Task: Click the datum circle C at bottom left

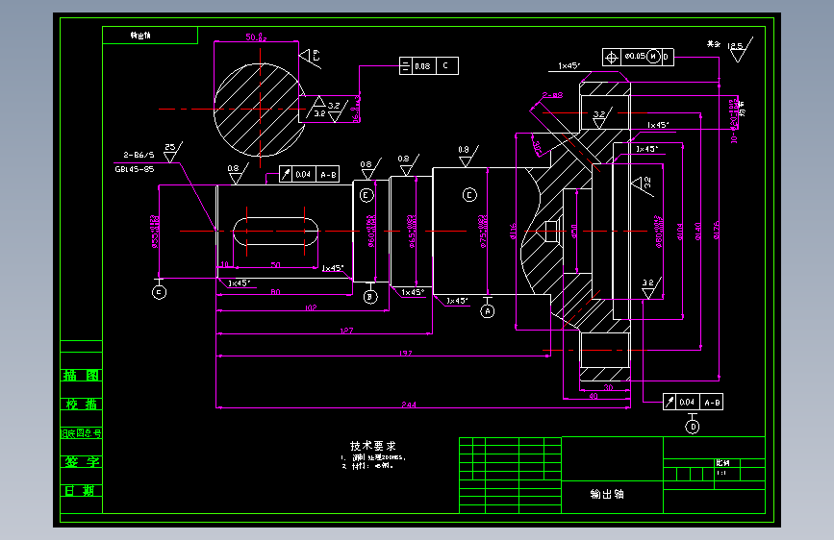Action: click(159, 292)
